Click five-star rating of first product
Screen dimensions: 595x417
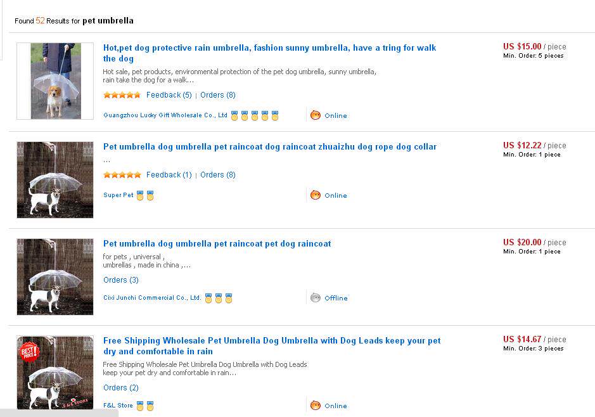point(122,95)
